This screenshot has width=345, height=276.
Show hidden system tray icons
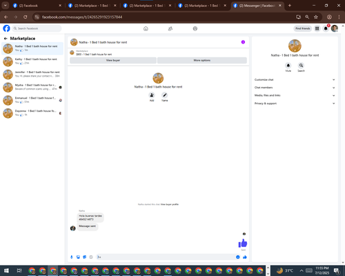pyautogui.click(x=302, y=270)
